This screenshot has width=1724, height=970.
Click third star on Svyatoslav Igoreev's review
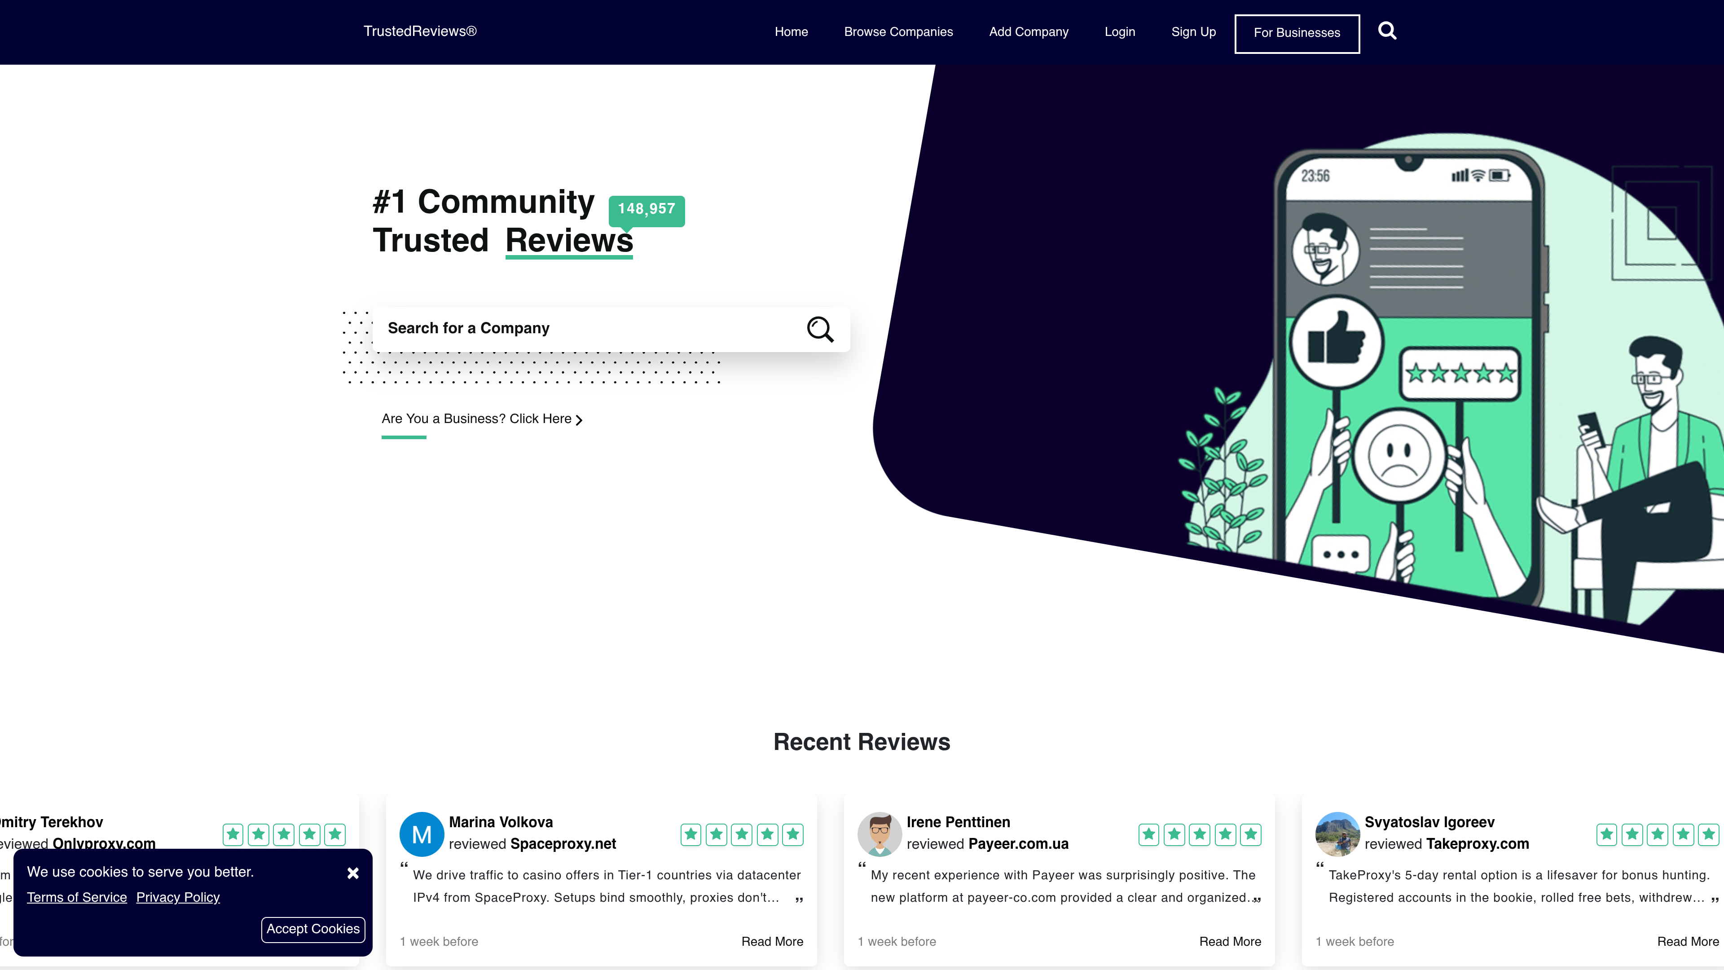[1658, 834]
